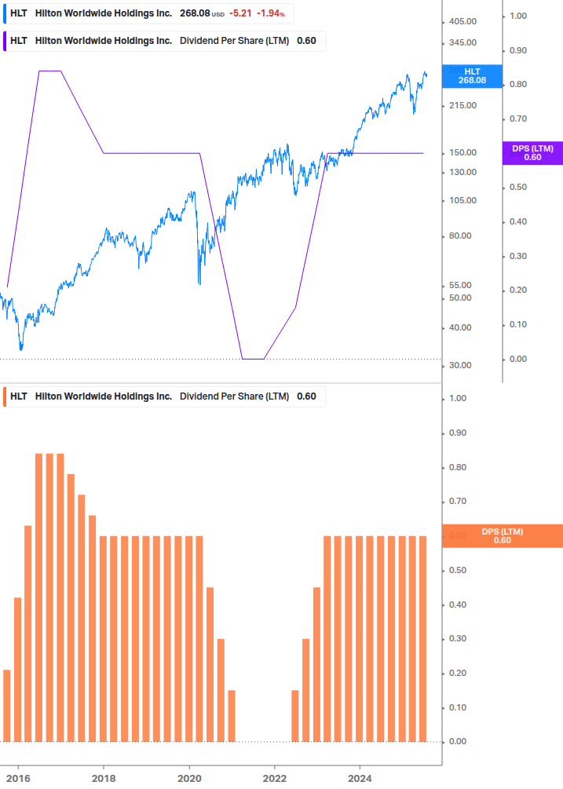Click the orange Dividend Per Share legend
Image resolution: width=563 pixels, height=789 pixels.
(165, 396)
